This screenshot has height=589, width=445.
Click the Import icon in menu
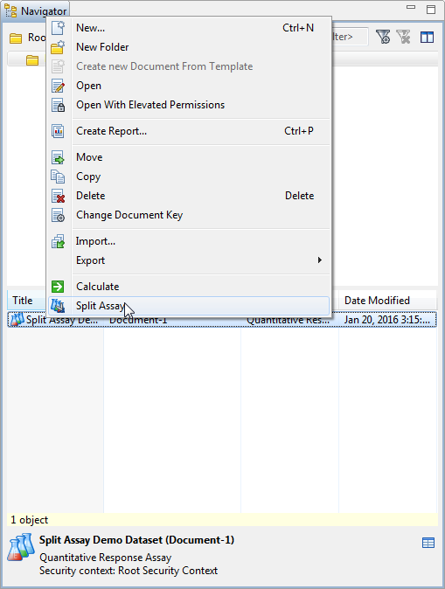pyautogui.click(x=58, y=241)
